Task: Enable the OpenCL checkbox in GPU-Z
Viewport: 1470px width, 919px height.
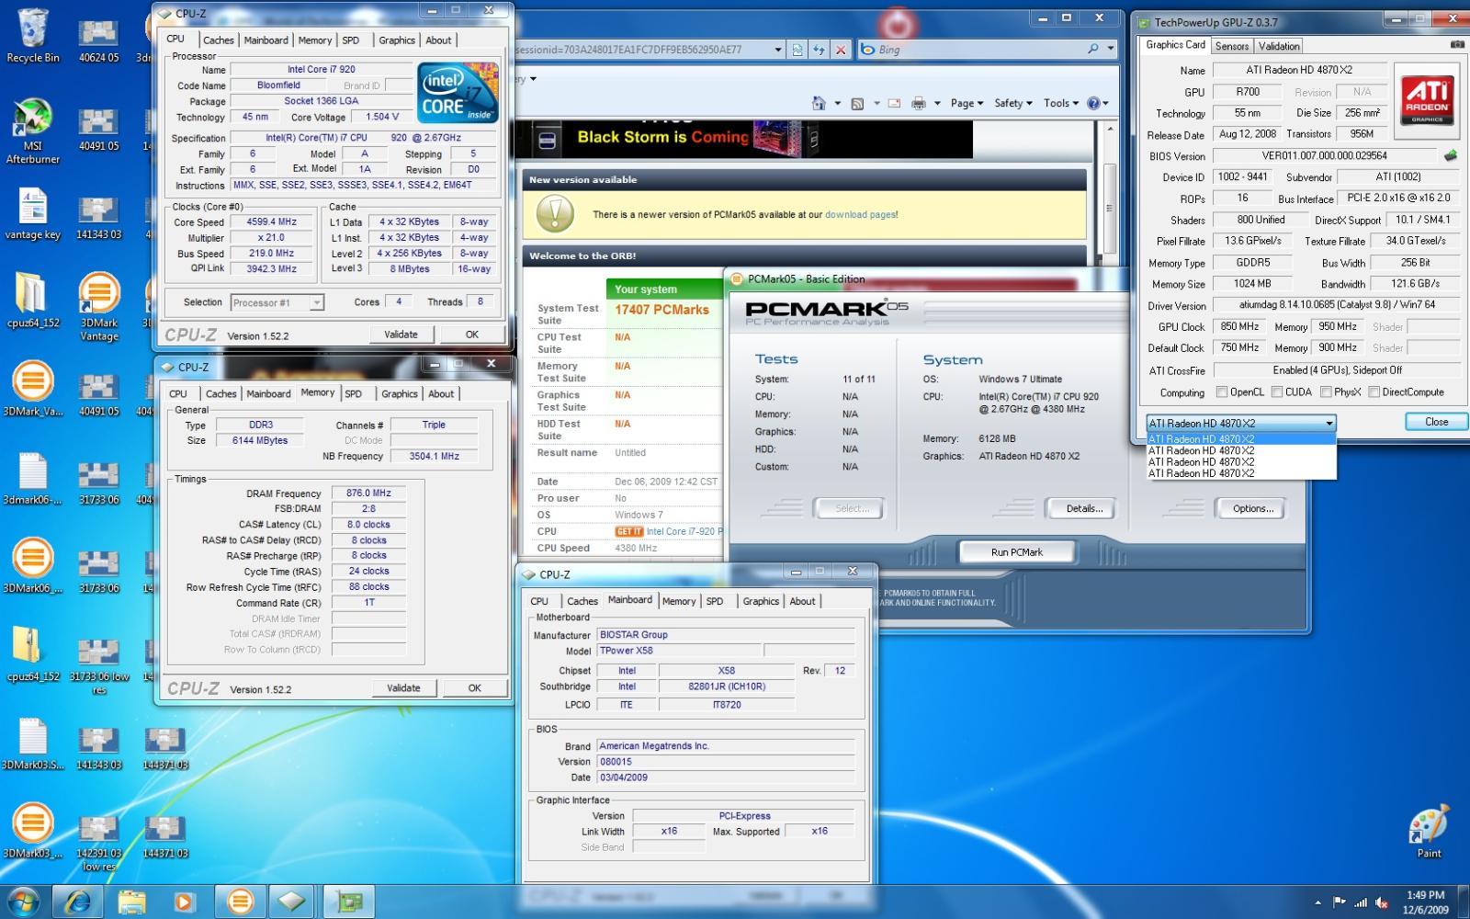Action: tap(1222, 391)
